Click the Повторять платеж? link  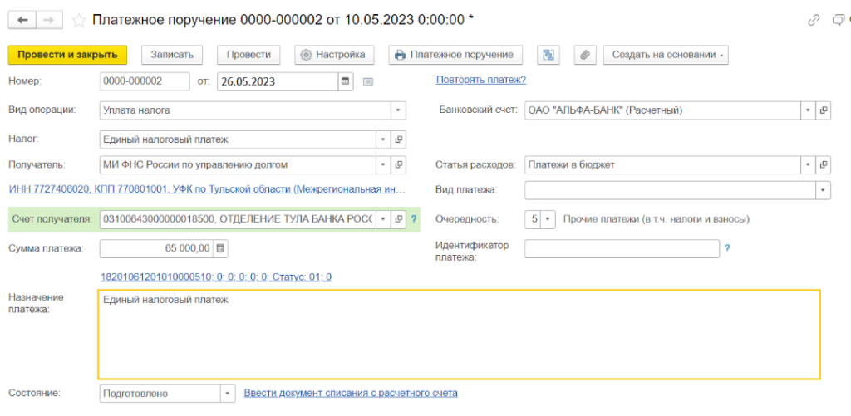coord(481,81)
